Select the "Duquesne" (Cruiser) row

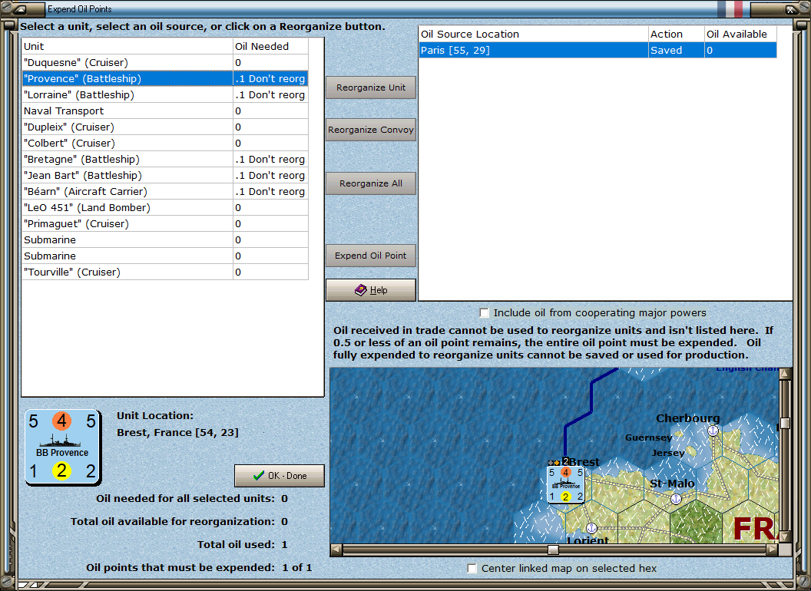point(165,63)
